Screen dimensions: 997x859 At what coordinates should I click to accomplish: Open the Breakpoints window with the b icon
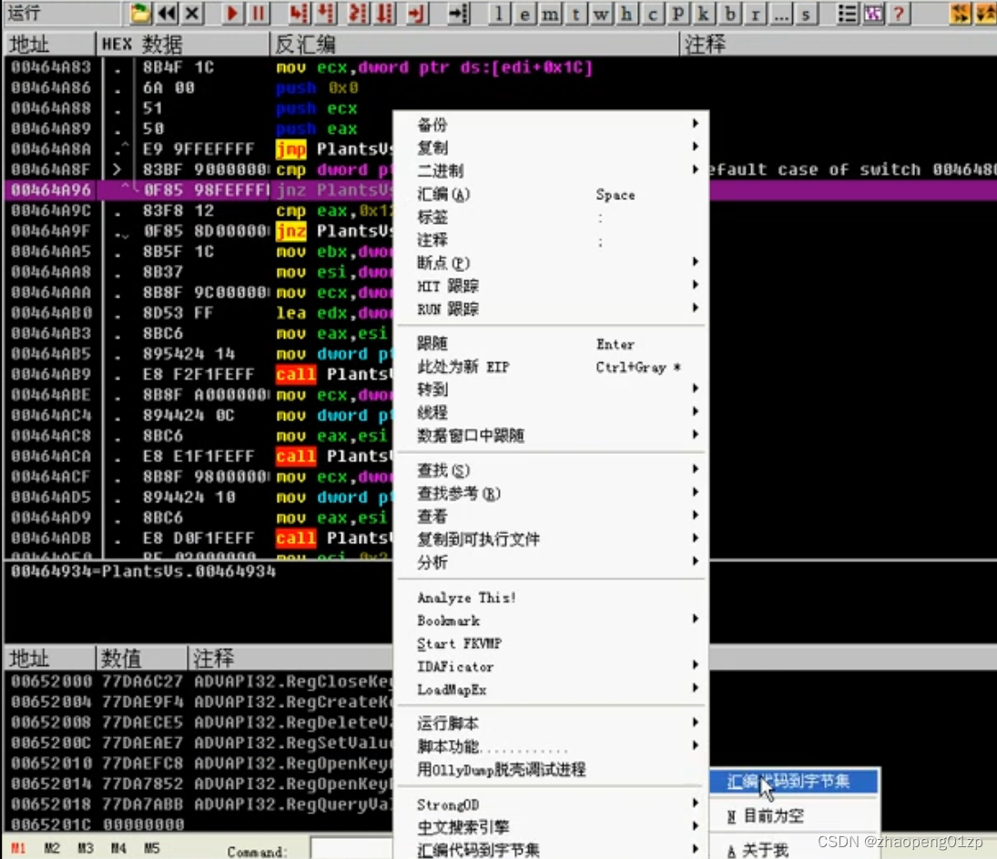(x=729, y=13)
